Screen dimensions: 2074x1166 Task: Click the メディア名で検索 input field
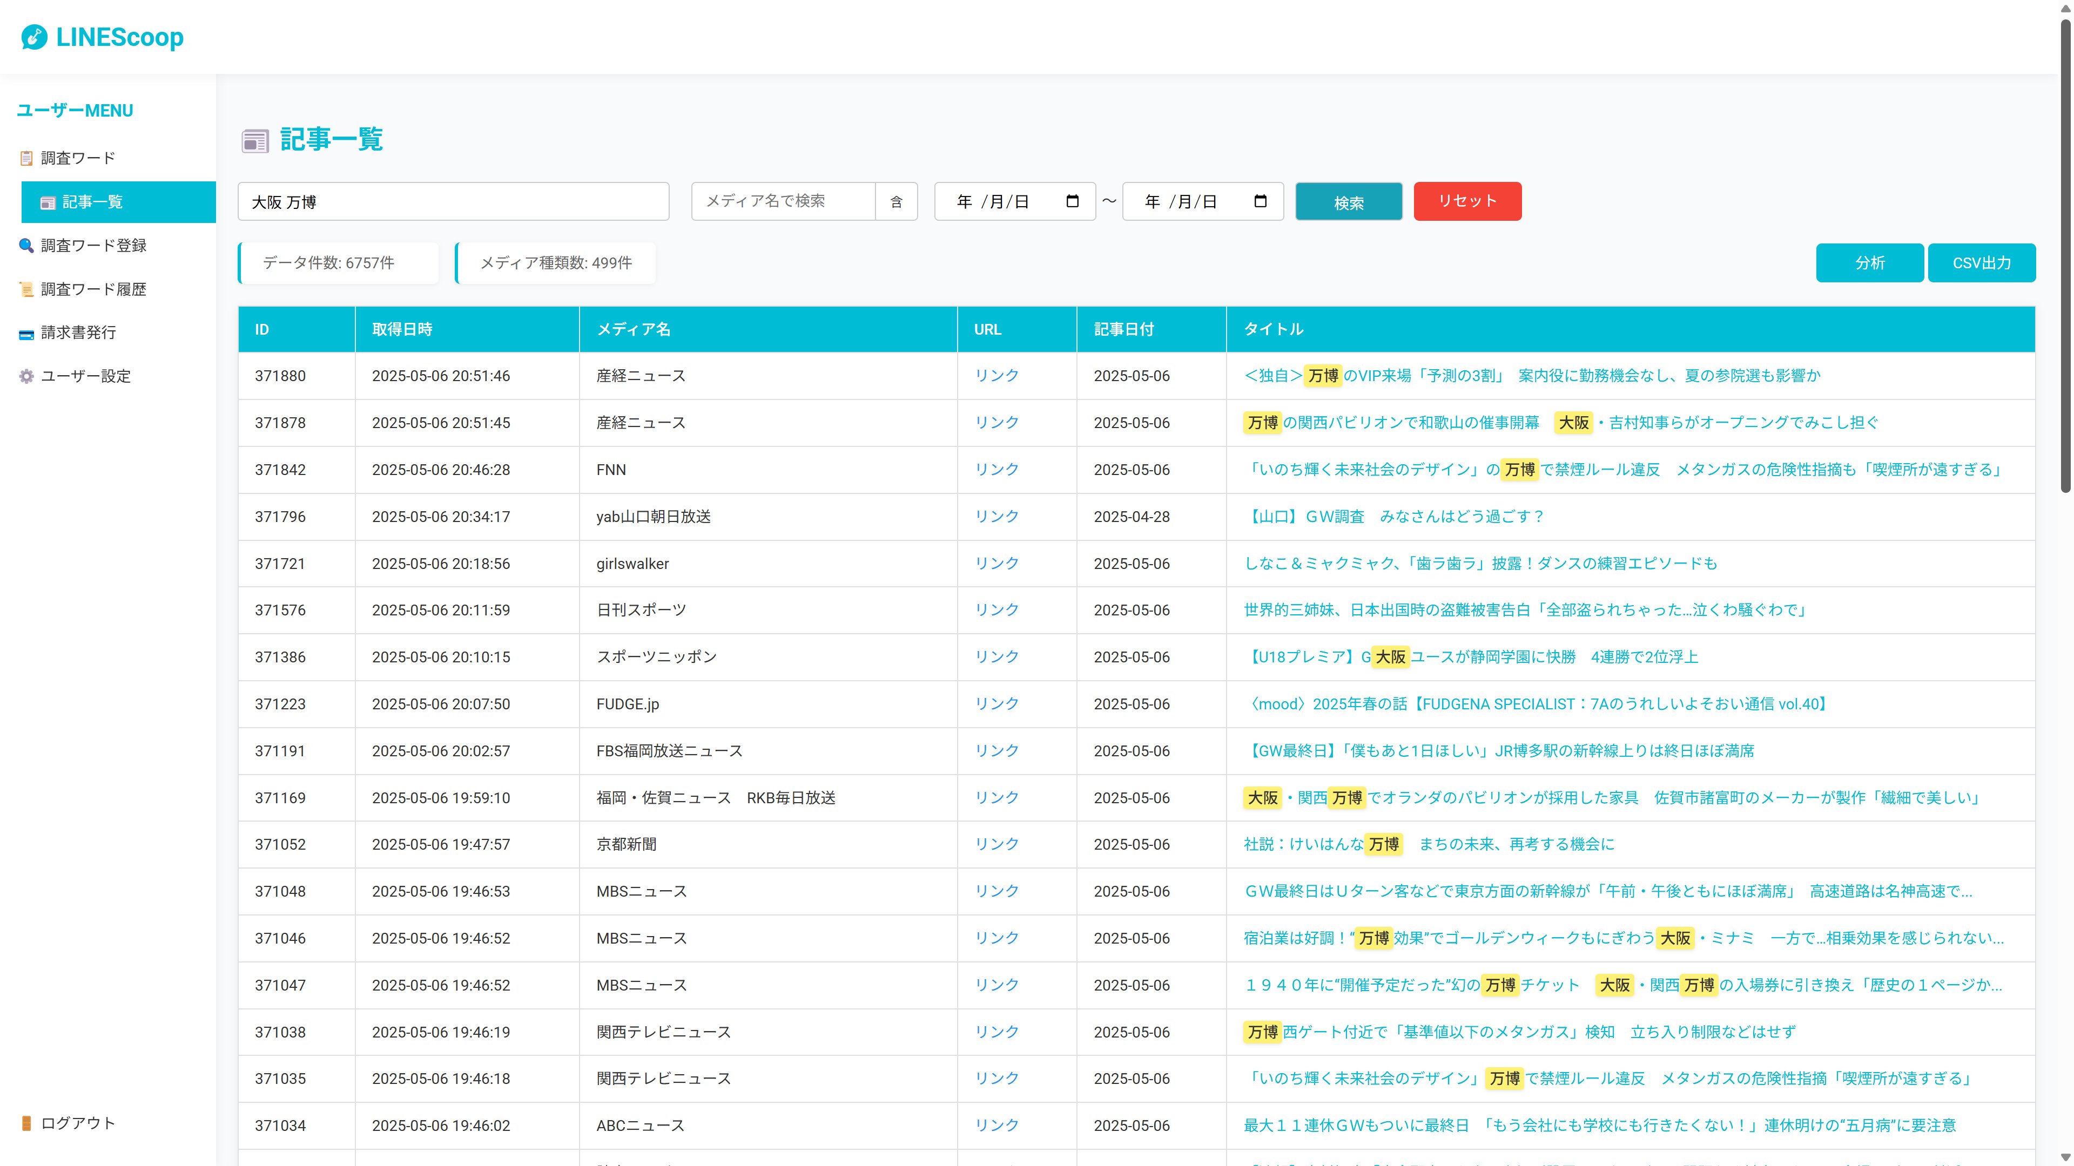coord(783,201)
